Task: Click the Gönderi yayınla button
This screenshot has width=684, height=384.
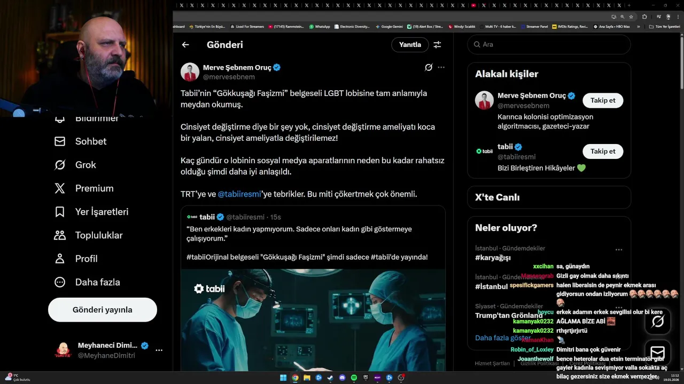Action: click(103, 310)
